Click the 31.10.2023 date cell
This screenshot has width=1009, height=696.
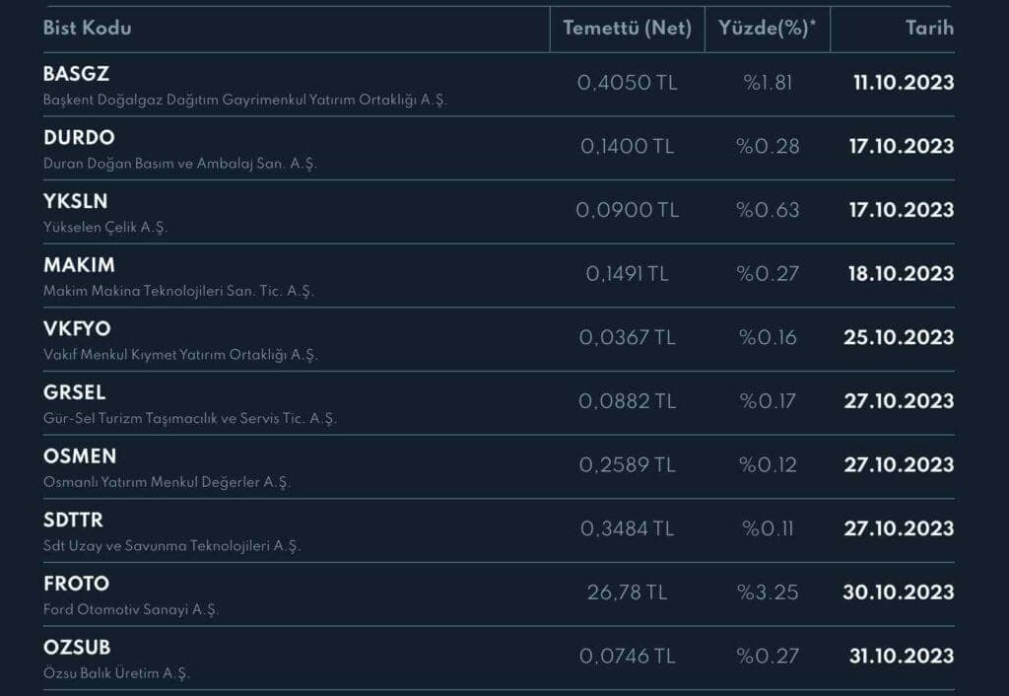901,657
